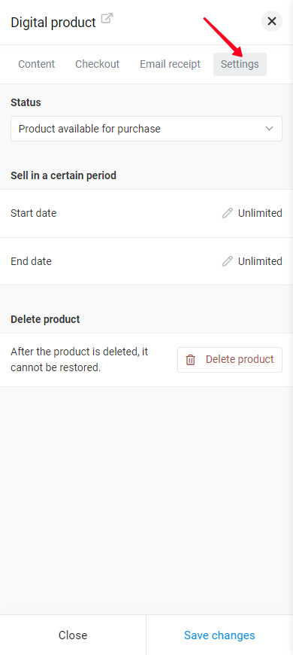This screenshot has height=655, width=293.
Task: Click the Delete product button
Action: 230,360
